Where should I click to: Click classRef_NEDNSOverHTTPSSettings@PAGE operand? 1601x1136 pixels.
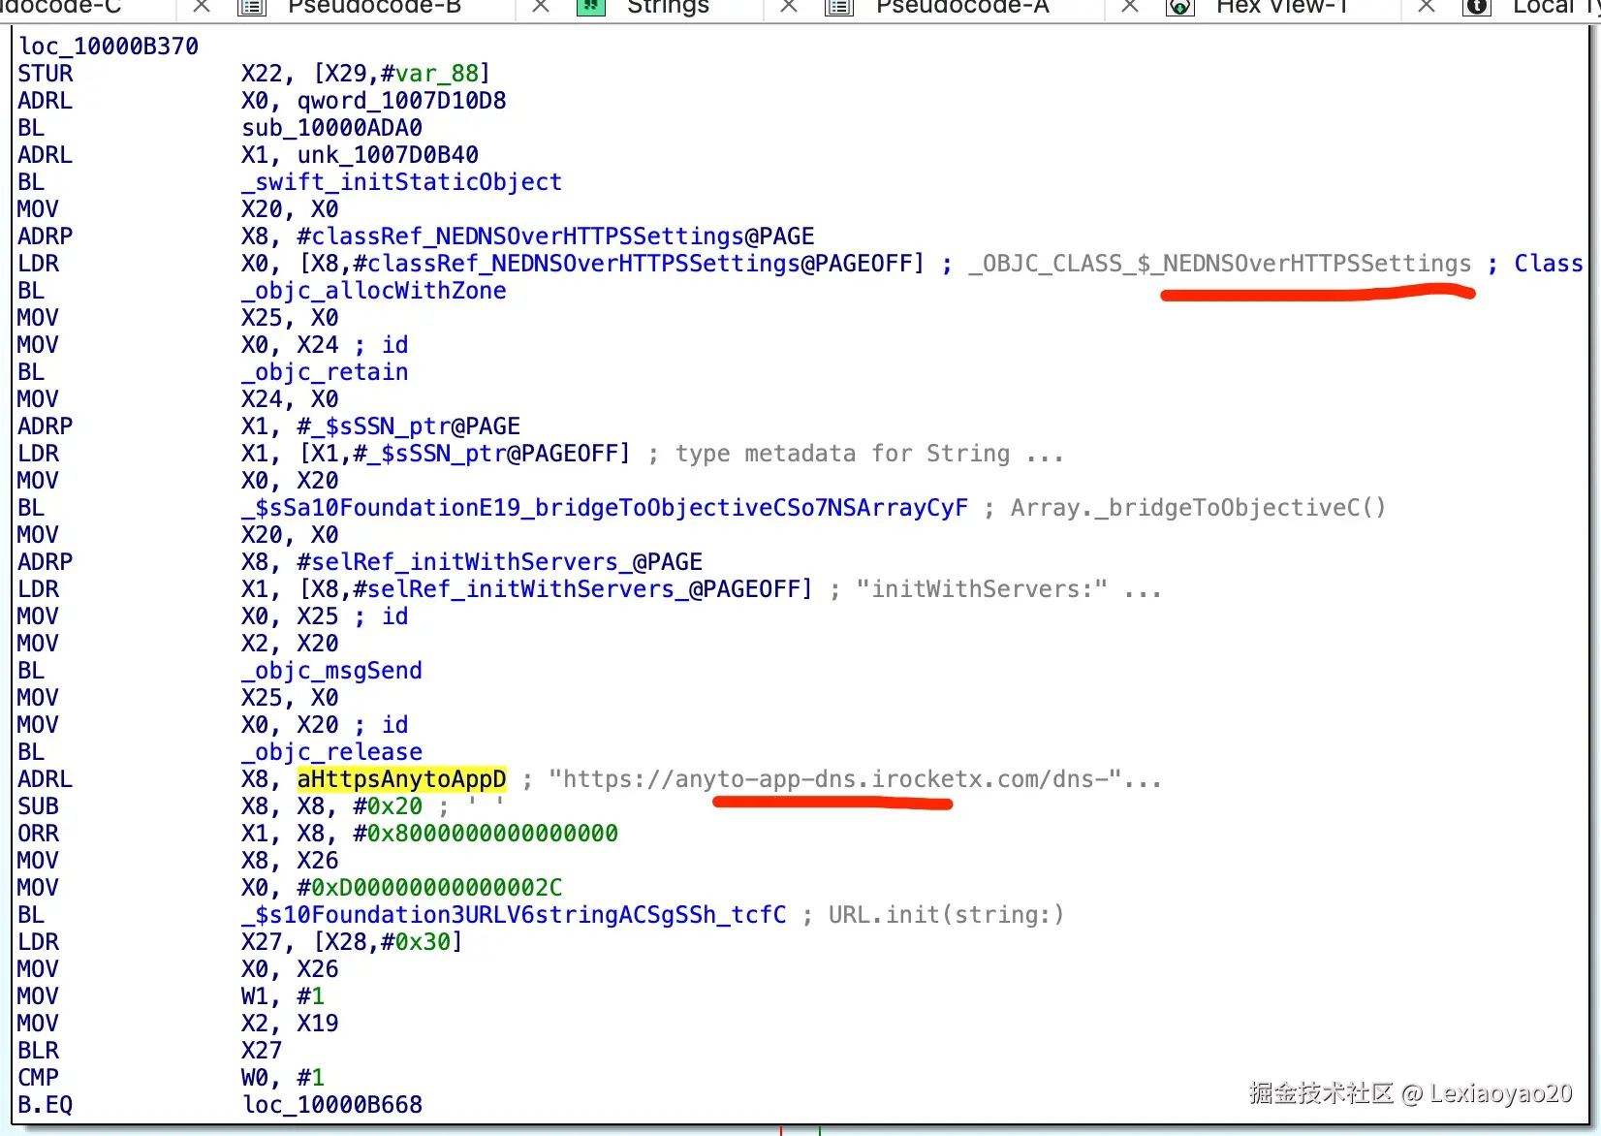point(555,237)
